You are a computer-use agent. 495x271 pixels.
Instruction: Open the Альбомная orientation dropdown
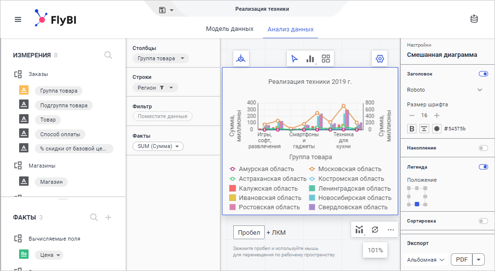tap(426, 259)
